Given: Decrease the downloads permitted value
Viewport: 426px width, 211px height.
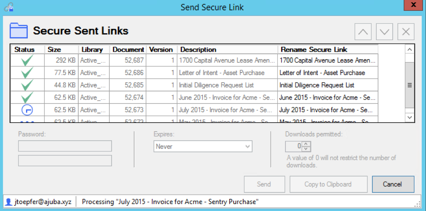Looking at the screenshot, I should (306, 149).
